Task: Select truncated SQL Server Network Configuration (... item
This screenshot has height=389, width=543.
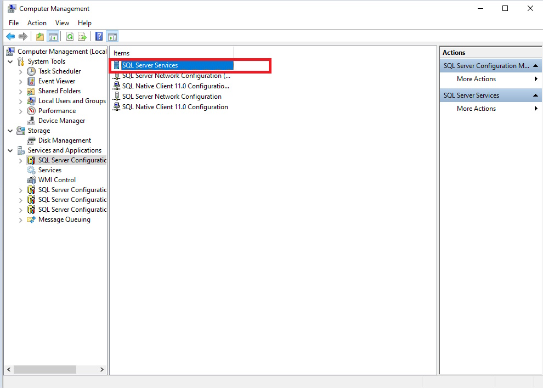Action: tap(176, 76)
